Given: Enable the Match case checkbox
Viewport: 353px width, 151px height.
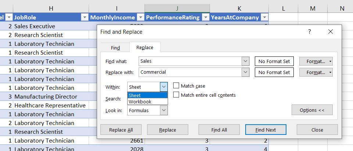Looking at the screenshot, I should (176, 86).
